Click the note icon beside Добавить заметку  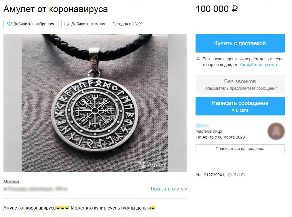coord(67,24)
